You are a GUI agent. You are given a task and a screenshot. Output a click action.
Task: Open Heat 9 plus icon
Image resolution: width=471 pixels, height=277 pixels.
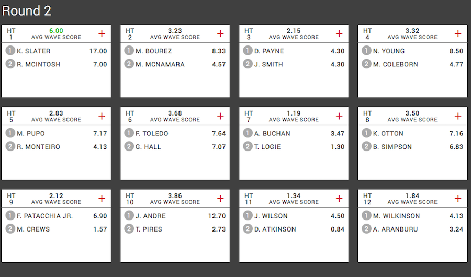(102, 199)
